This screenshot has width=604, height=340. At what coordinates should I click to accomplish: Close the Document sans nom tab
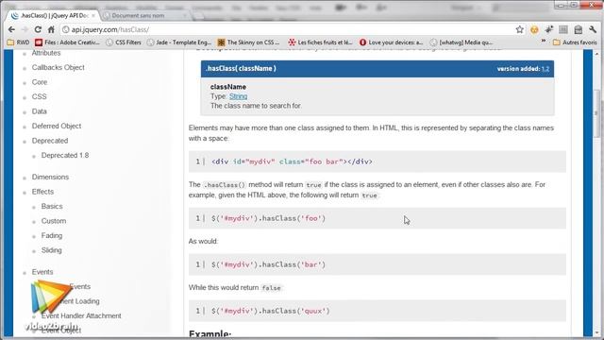pos(185,15)
